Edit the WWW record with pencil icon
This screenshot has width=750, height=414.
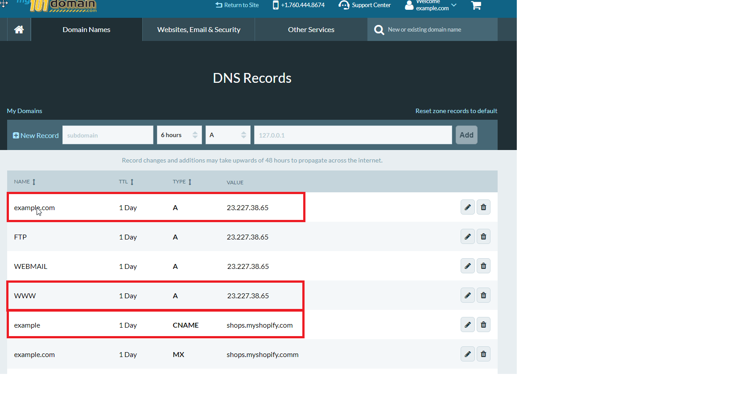tap(467, 296)
